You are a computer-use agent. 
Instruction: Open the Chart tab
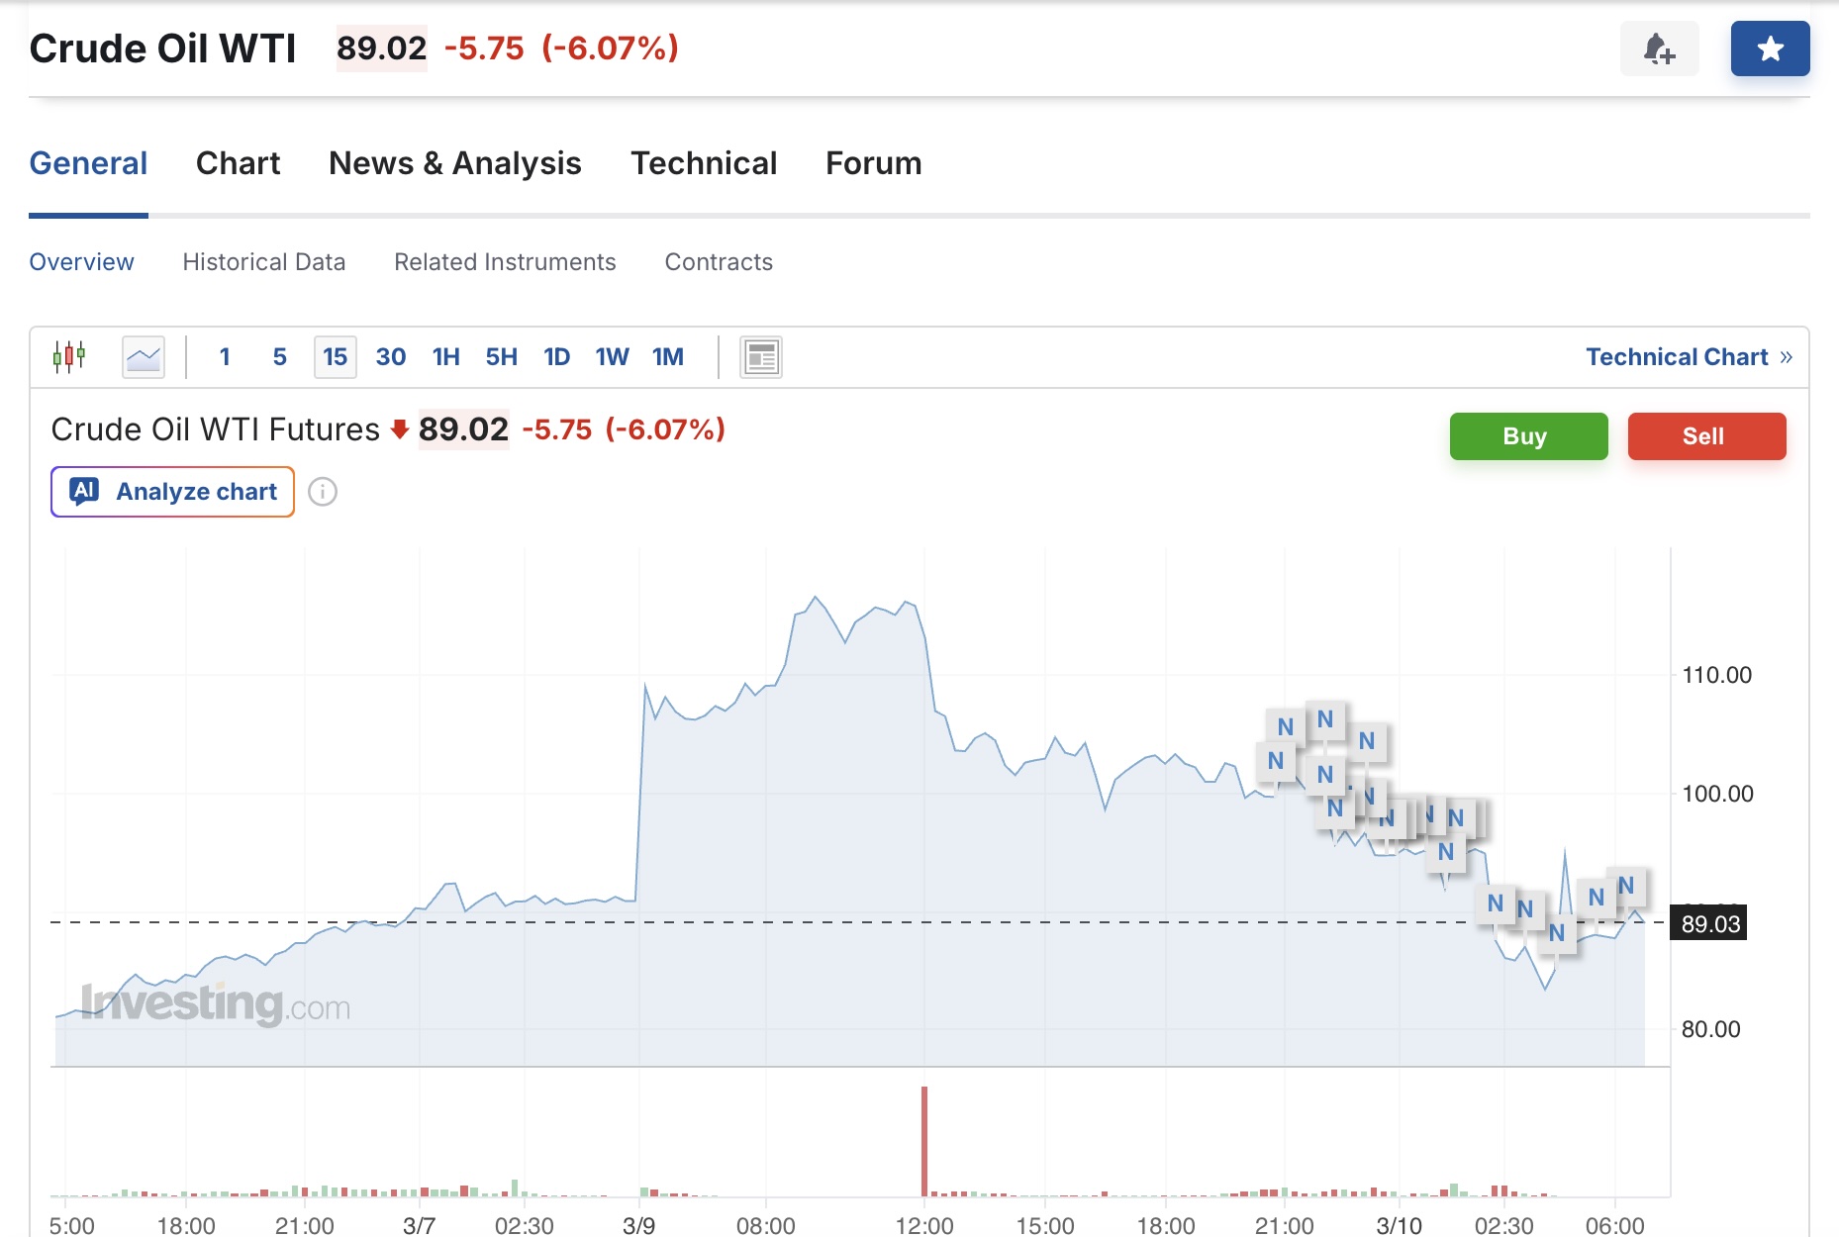point(238,163)
